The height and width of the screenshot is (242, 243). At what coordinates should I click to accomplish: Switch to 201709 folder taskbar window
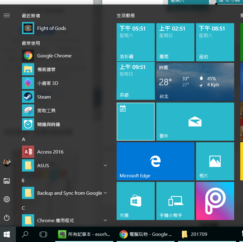207,234
